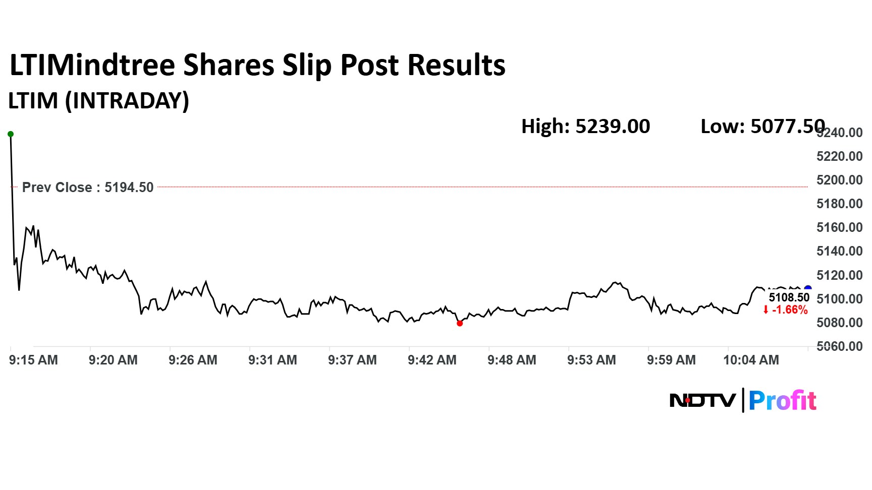Click the NDTV logo
Viewport: 872px width, 490px height.
[702, 401]
